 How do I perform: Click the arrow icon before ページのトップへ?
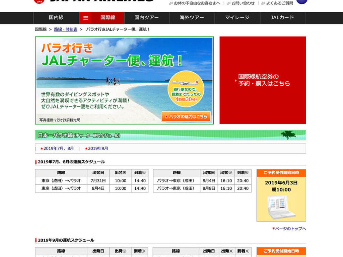tap(274, 229)
